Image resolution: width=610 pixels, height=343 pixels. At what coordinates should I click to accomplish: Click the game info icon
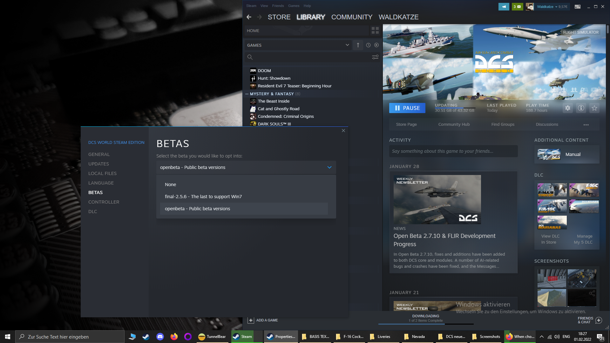pyautogui.click(x=581, y=108)
